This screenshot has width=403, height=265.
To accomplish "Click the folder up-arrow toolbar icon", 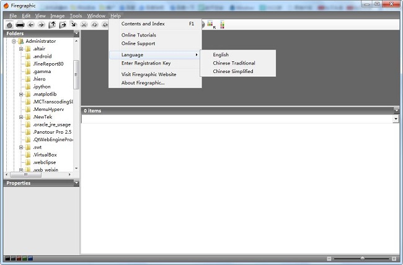I will tap(52, 25).
